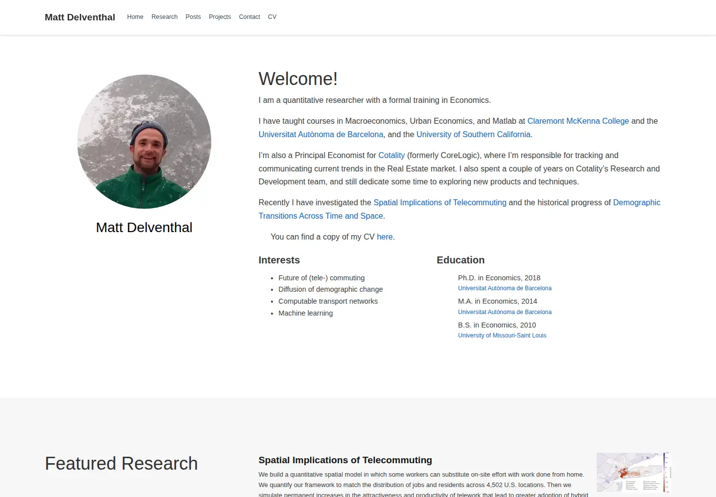Click 'Ph.D. in Economics, 2018' text

[x=499, y=278]
